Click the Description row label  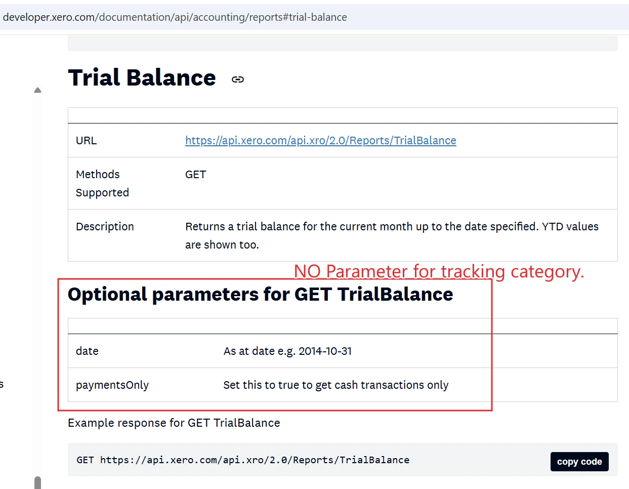[105, 227]
